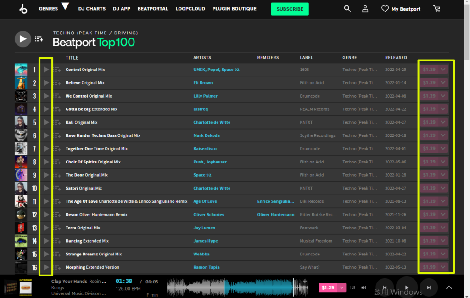
Task: Play track Control Original Mix
Action: click(x=46, y=70)
